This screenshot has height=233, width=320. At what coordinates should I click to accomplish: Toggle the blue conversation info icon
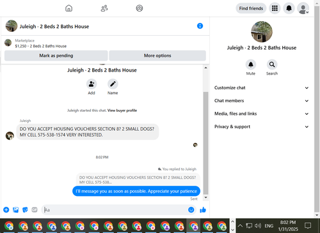pyautogui.click(x=200, y=26)
